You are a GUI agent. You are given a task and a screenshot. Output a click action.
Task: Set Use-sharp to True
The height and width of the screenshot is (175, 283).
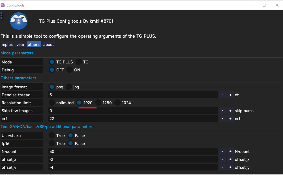(x=52, y=135)
